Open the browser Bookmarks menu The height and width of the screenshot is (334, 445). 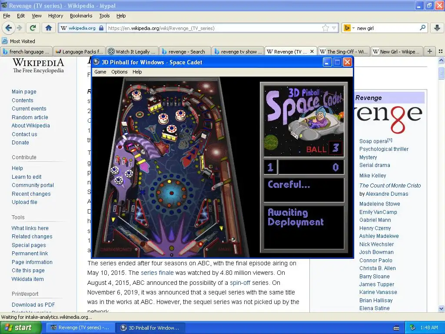click(x=81, y=16)
